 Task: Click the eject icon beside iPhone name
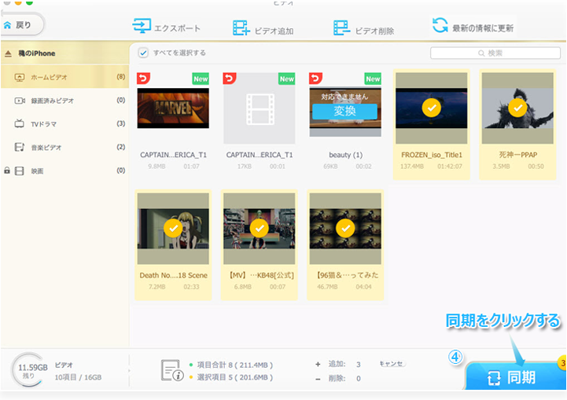[x=9, y=53]
